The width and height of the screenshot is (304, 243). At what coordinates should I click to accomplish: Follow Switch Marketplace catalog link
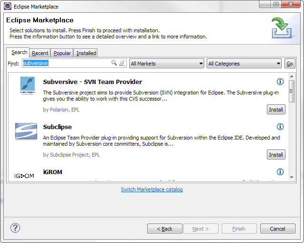coord(152,189)
